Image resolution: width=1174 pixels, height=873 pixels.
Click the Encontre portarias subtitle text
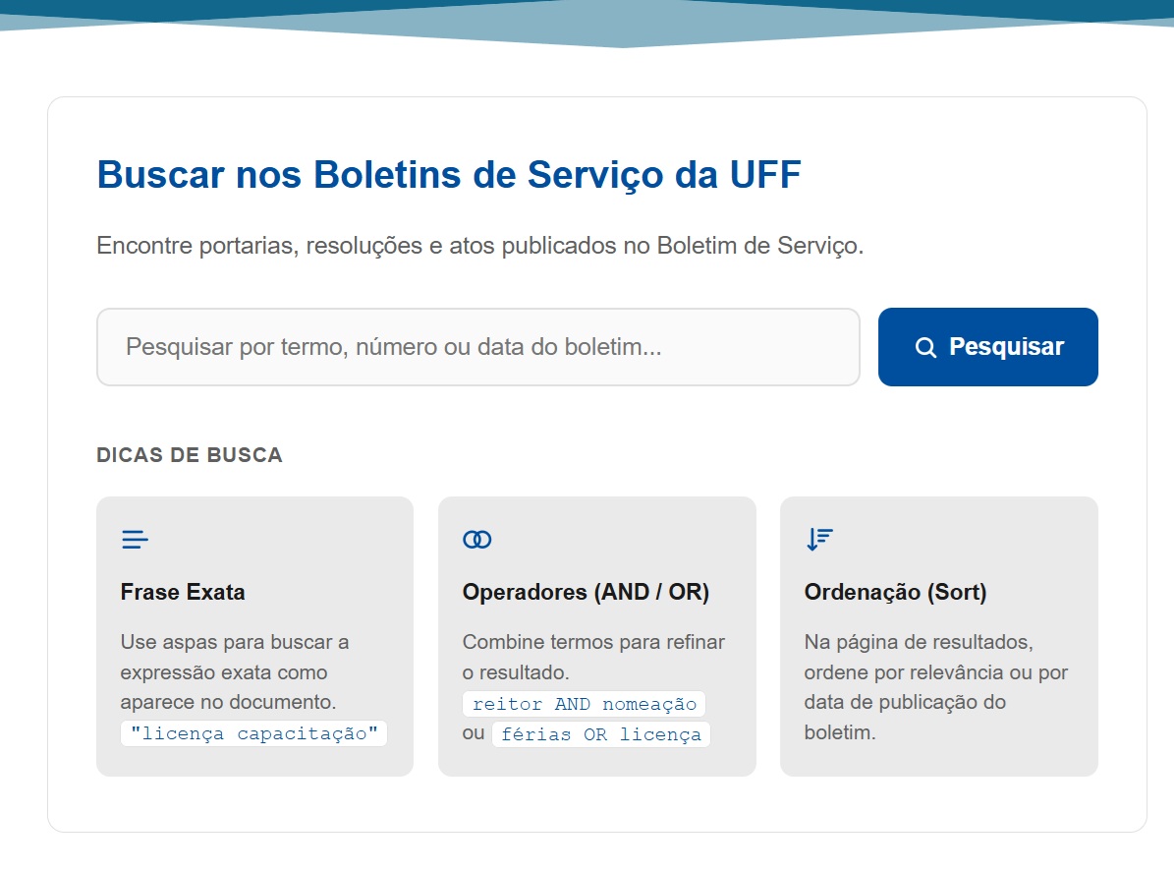tap(480, 246)
